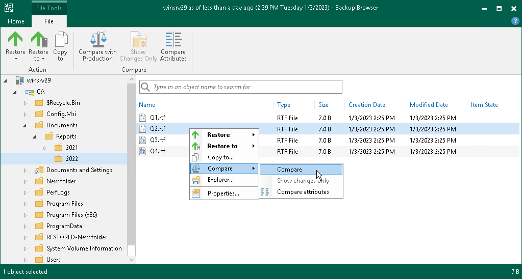Viewport: 522px width, 279px height.
Task: Sort by the Size column header
Action: click(x=324, y=105)
